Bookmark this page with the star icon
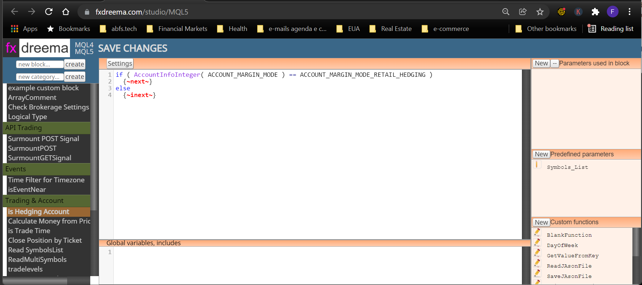This screenshot has width=642, height=285. (540, 12)
